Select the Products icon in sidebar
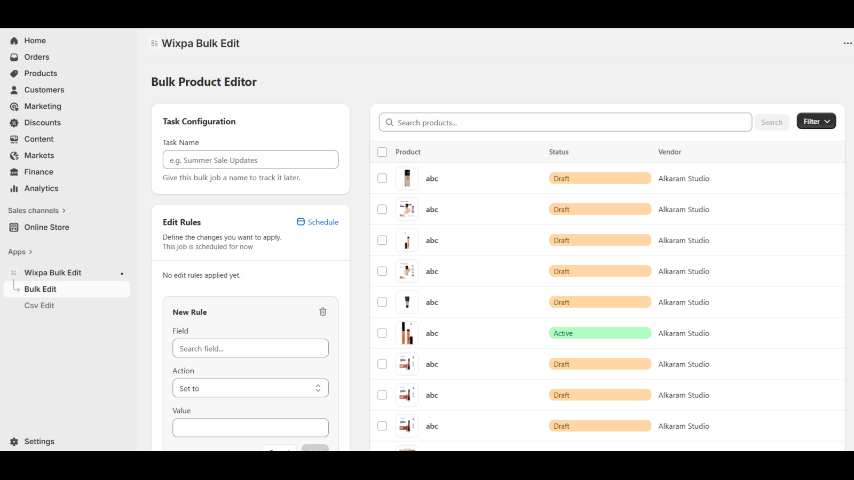Viewport: 854px width, 480px height. click(14, 73)
